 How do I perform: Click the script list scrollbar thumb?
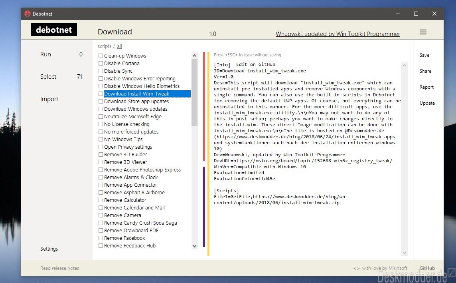point(195,92)
